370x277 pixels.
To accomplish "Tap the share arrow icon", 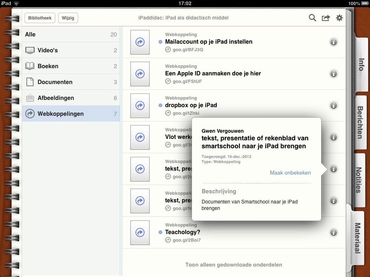I will [325, 18].
